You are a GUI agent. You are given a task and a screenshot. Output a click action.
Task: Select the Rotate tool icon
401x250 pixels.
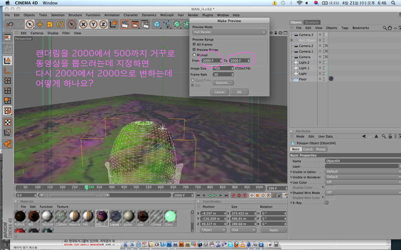tap(60, 24)
